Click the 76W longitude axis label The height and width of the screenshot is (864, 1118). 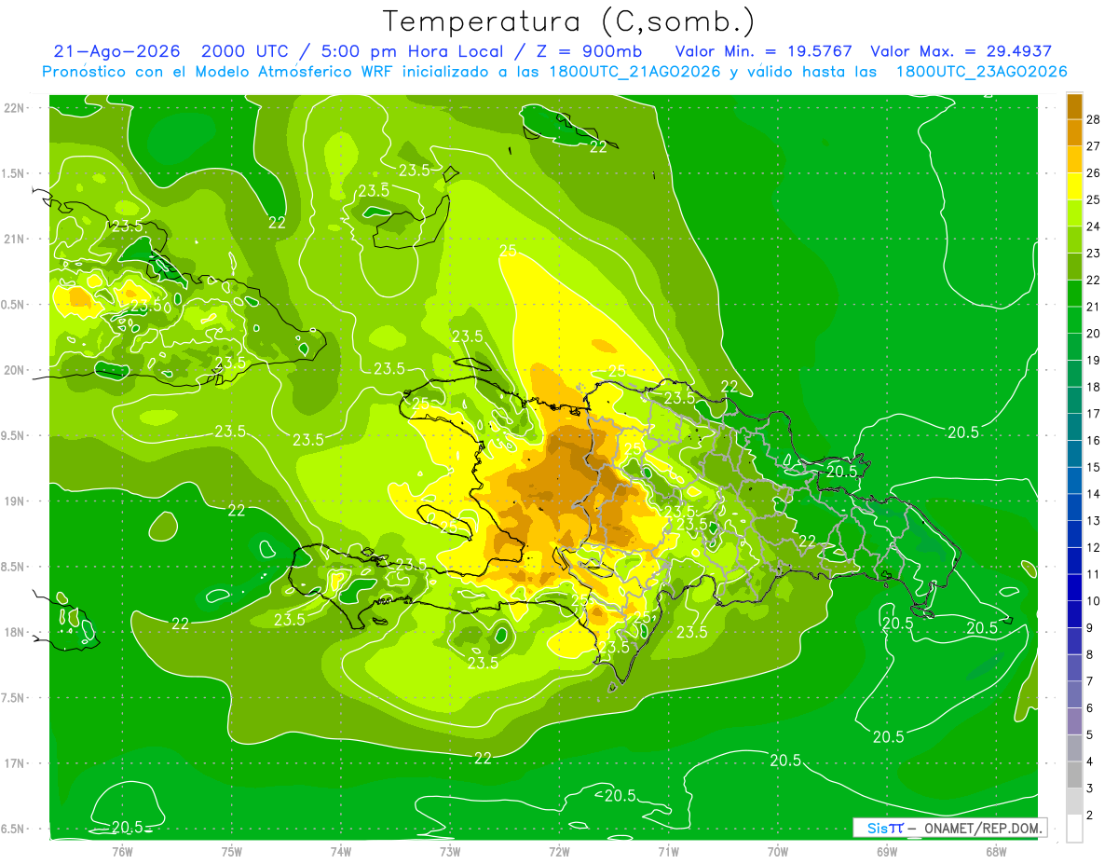pos(123,852)
